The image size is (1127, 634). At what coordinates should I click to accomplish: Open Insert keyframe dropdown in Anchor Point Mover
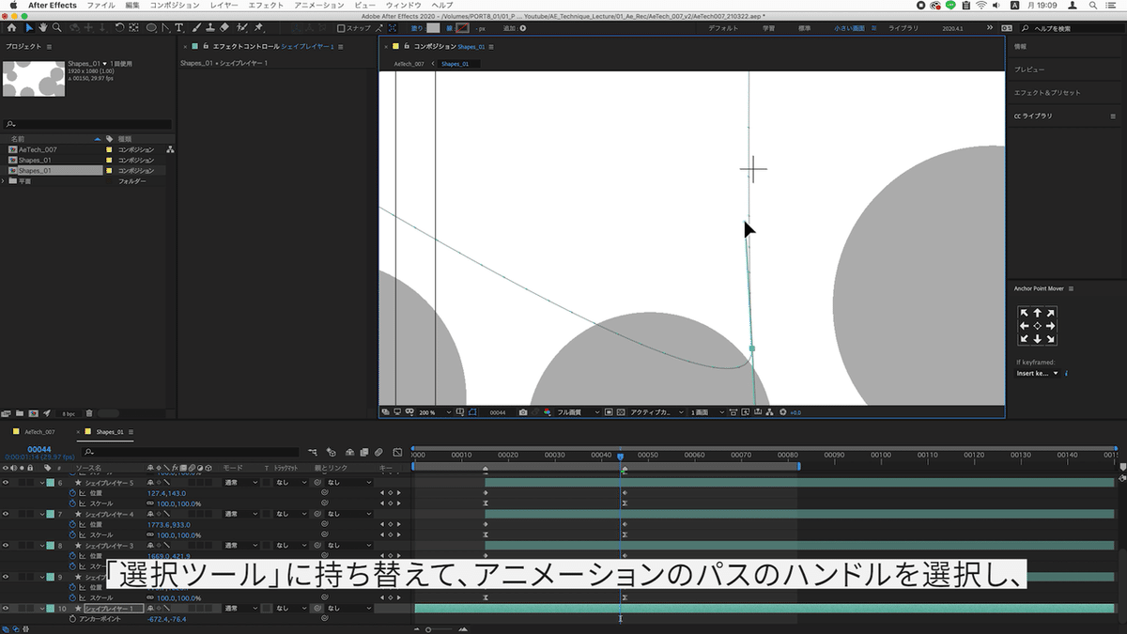(1038, 373)
